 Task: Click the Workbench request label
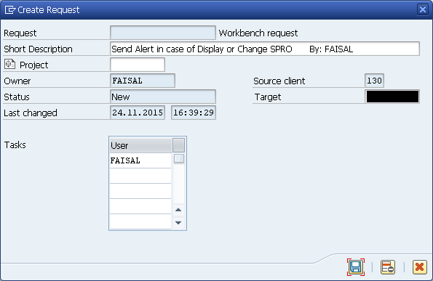click(258, 33)
